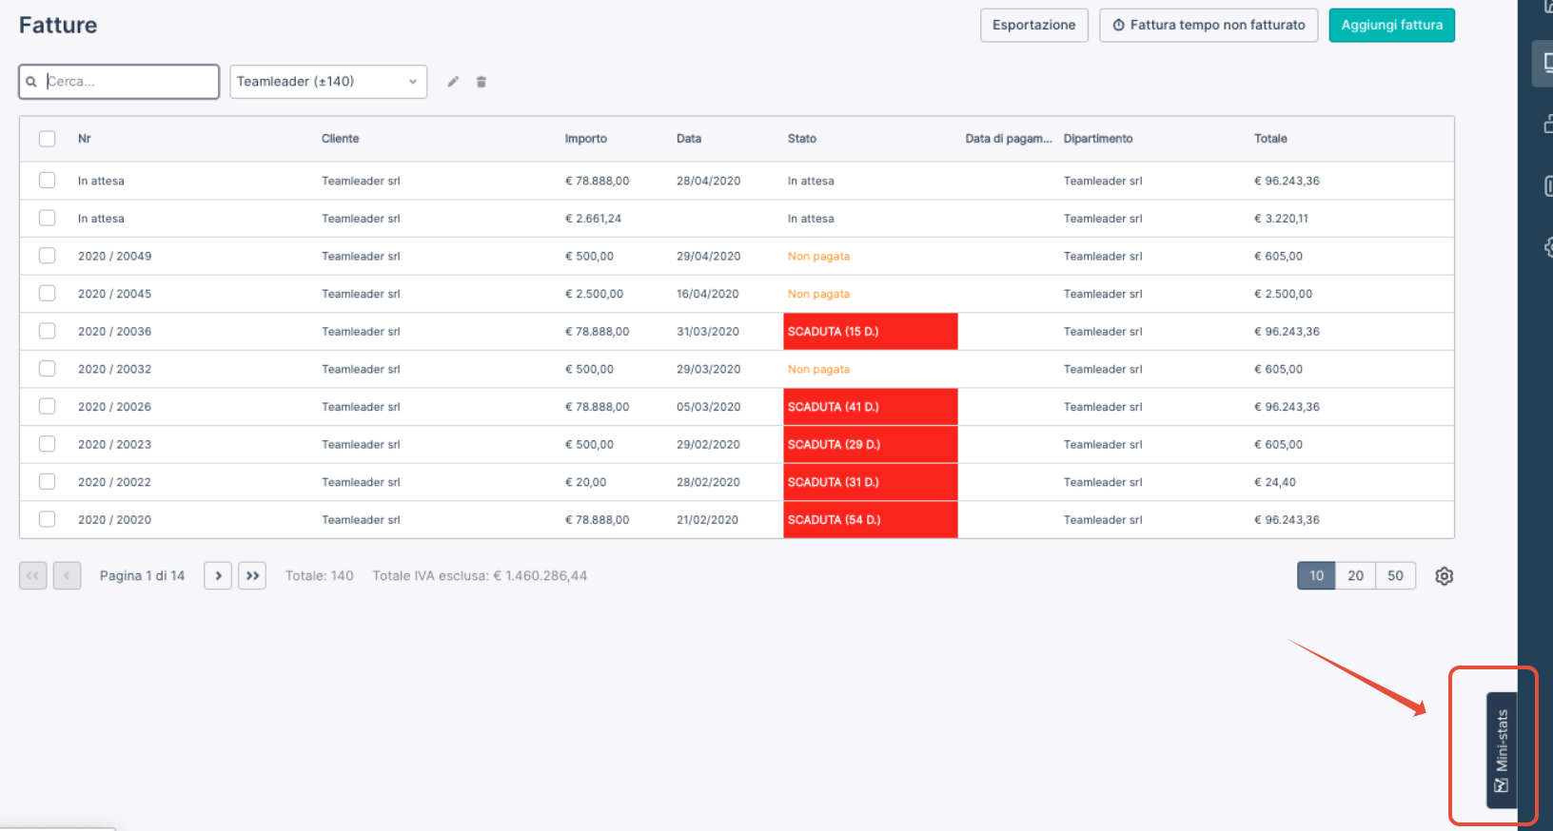Screen dimensions: 1553x831
Task: Open invoice 2020 / 20049
Action: tap(114, 257)
